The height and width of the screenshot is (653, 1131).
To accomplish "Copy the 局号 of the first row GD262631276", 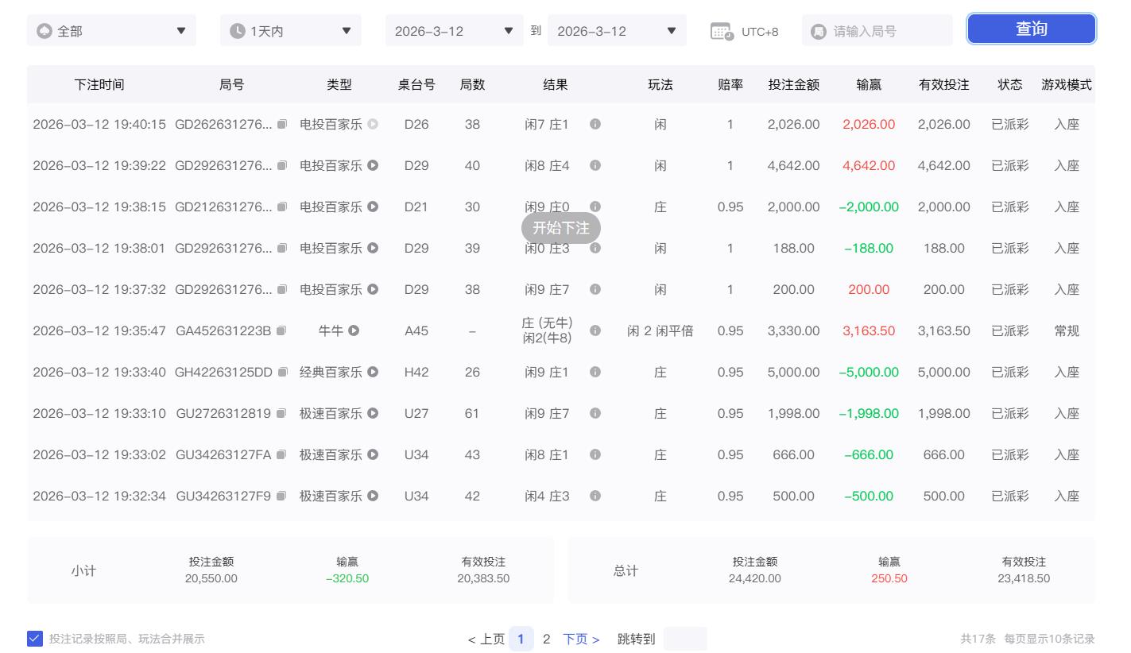I will (282, 124).
